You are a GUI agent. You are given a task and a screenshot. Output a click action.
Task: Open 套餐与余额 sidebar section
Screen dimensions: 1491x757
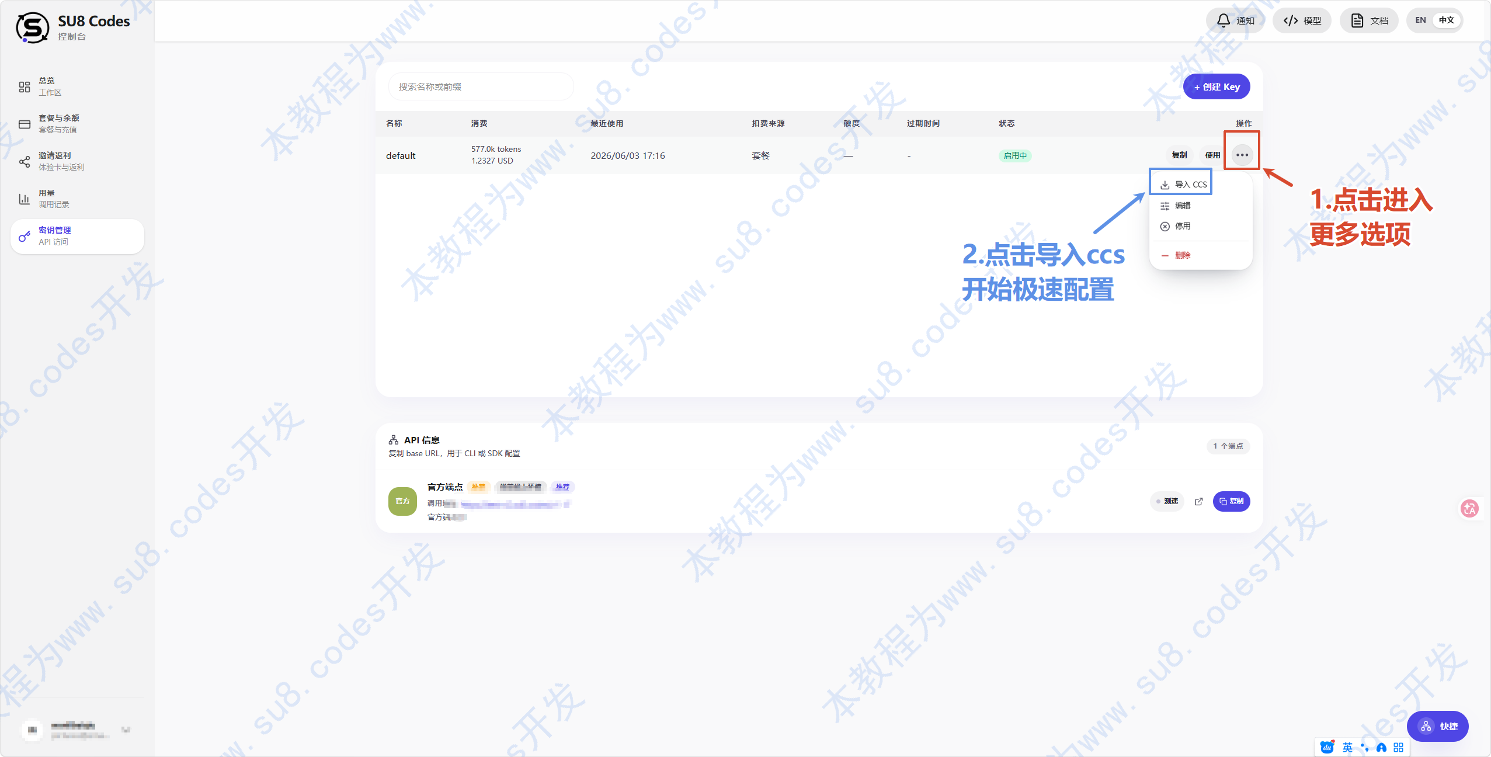coord(77,124)
